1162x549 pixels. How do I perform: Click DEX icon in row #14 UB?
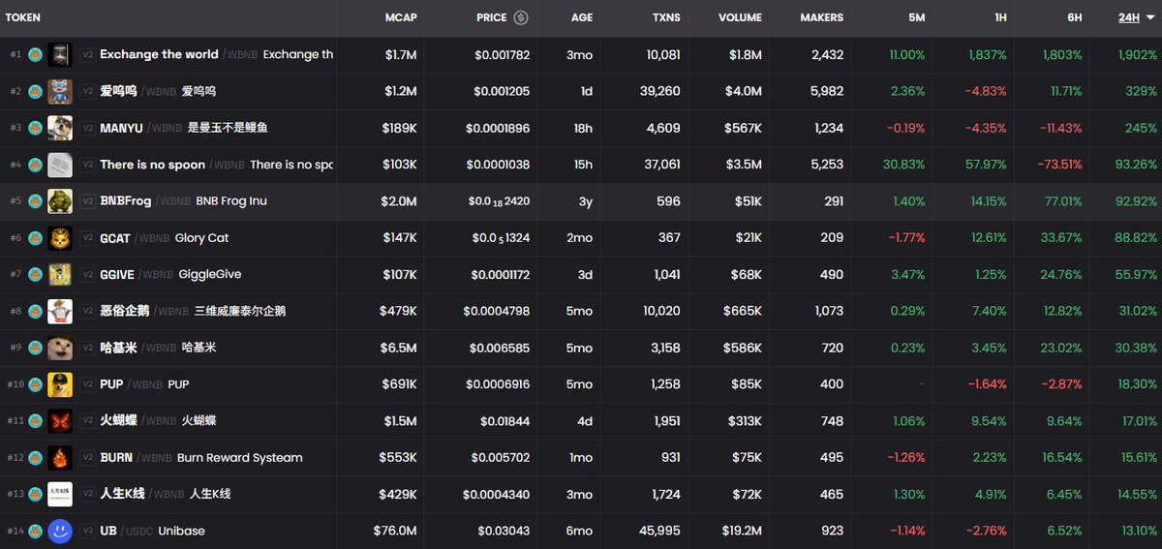[35, 531]
